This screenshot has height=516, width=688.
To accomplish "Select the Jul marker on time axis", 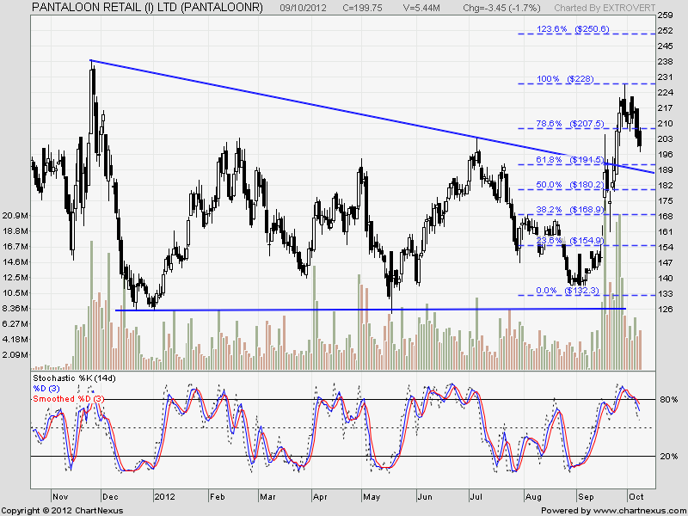I will click(x=475, y=496).
